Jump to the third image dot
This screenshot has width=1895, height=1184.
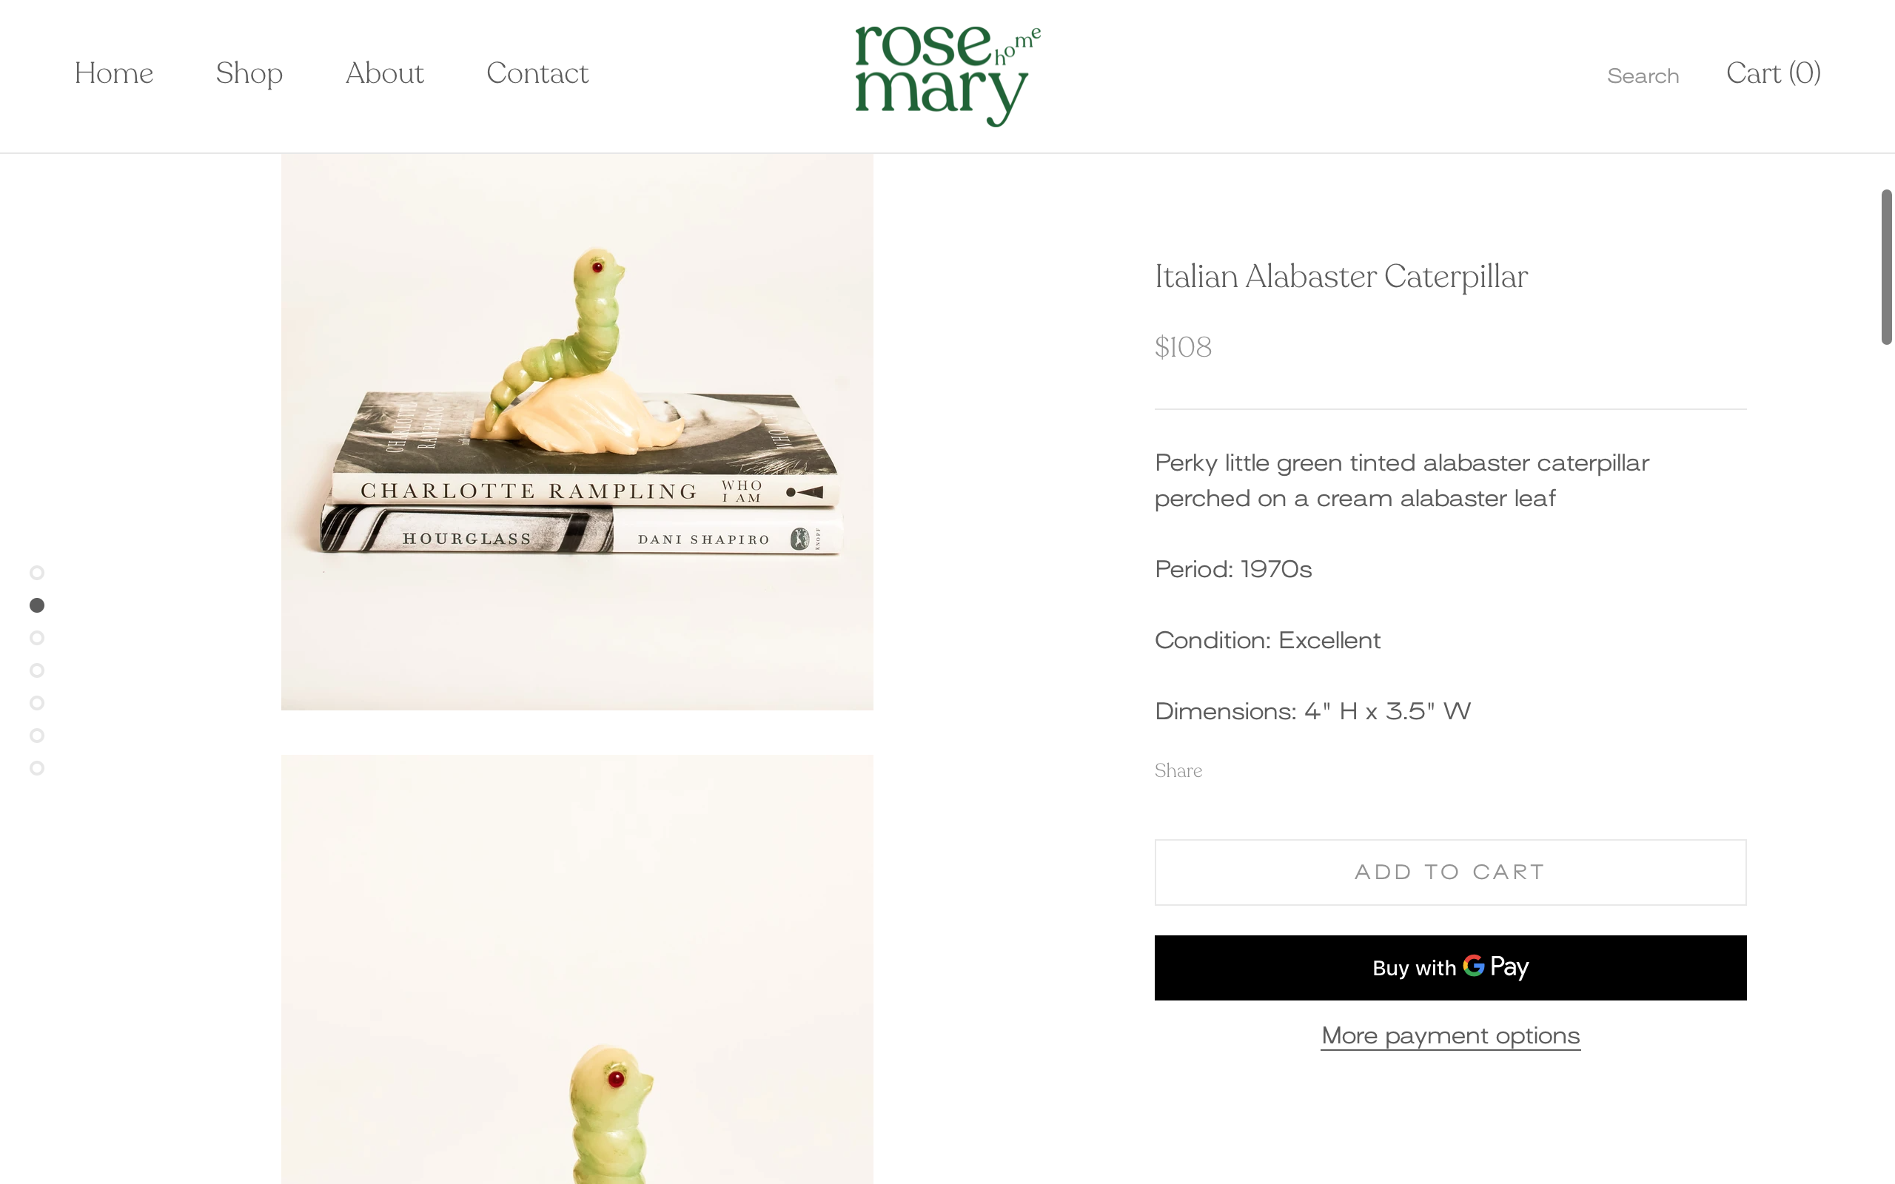pyautogui.click(x=37, y=638)
